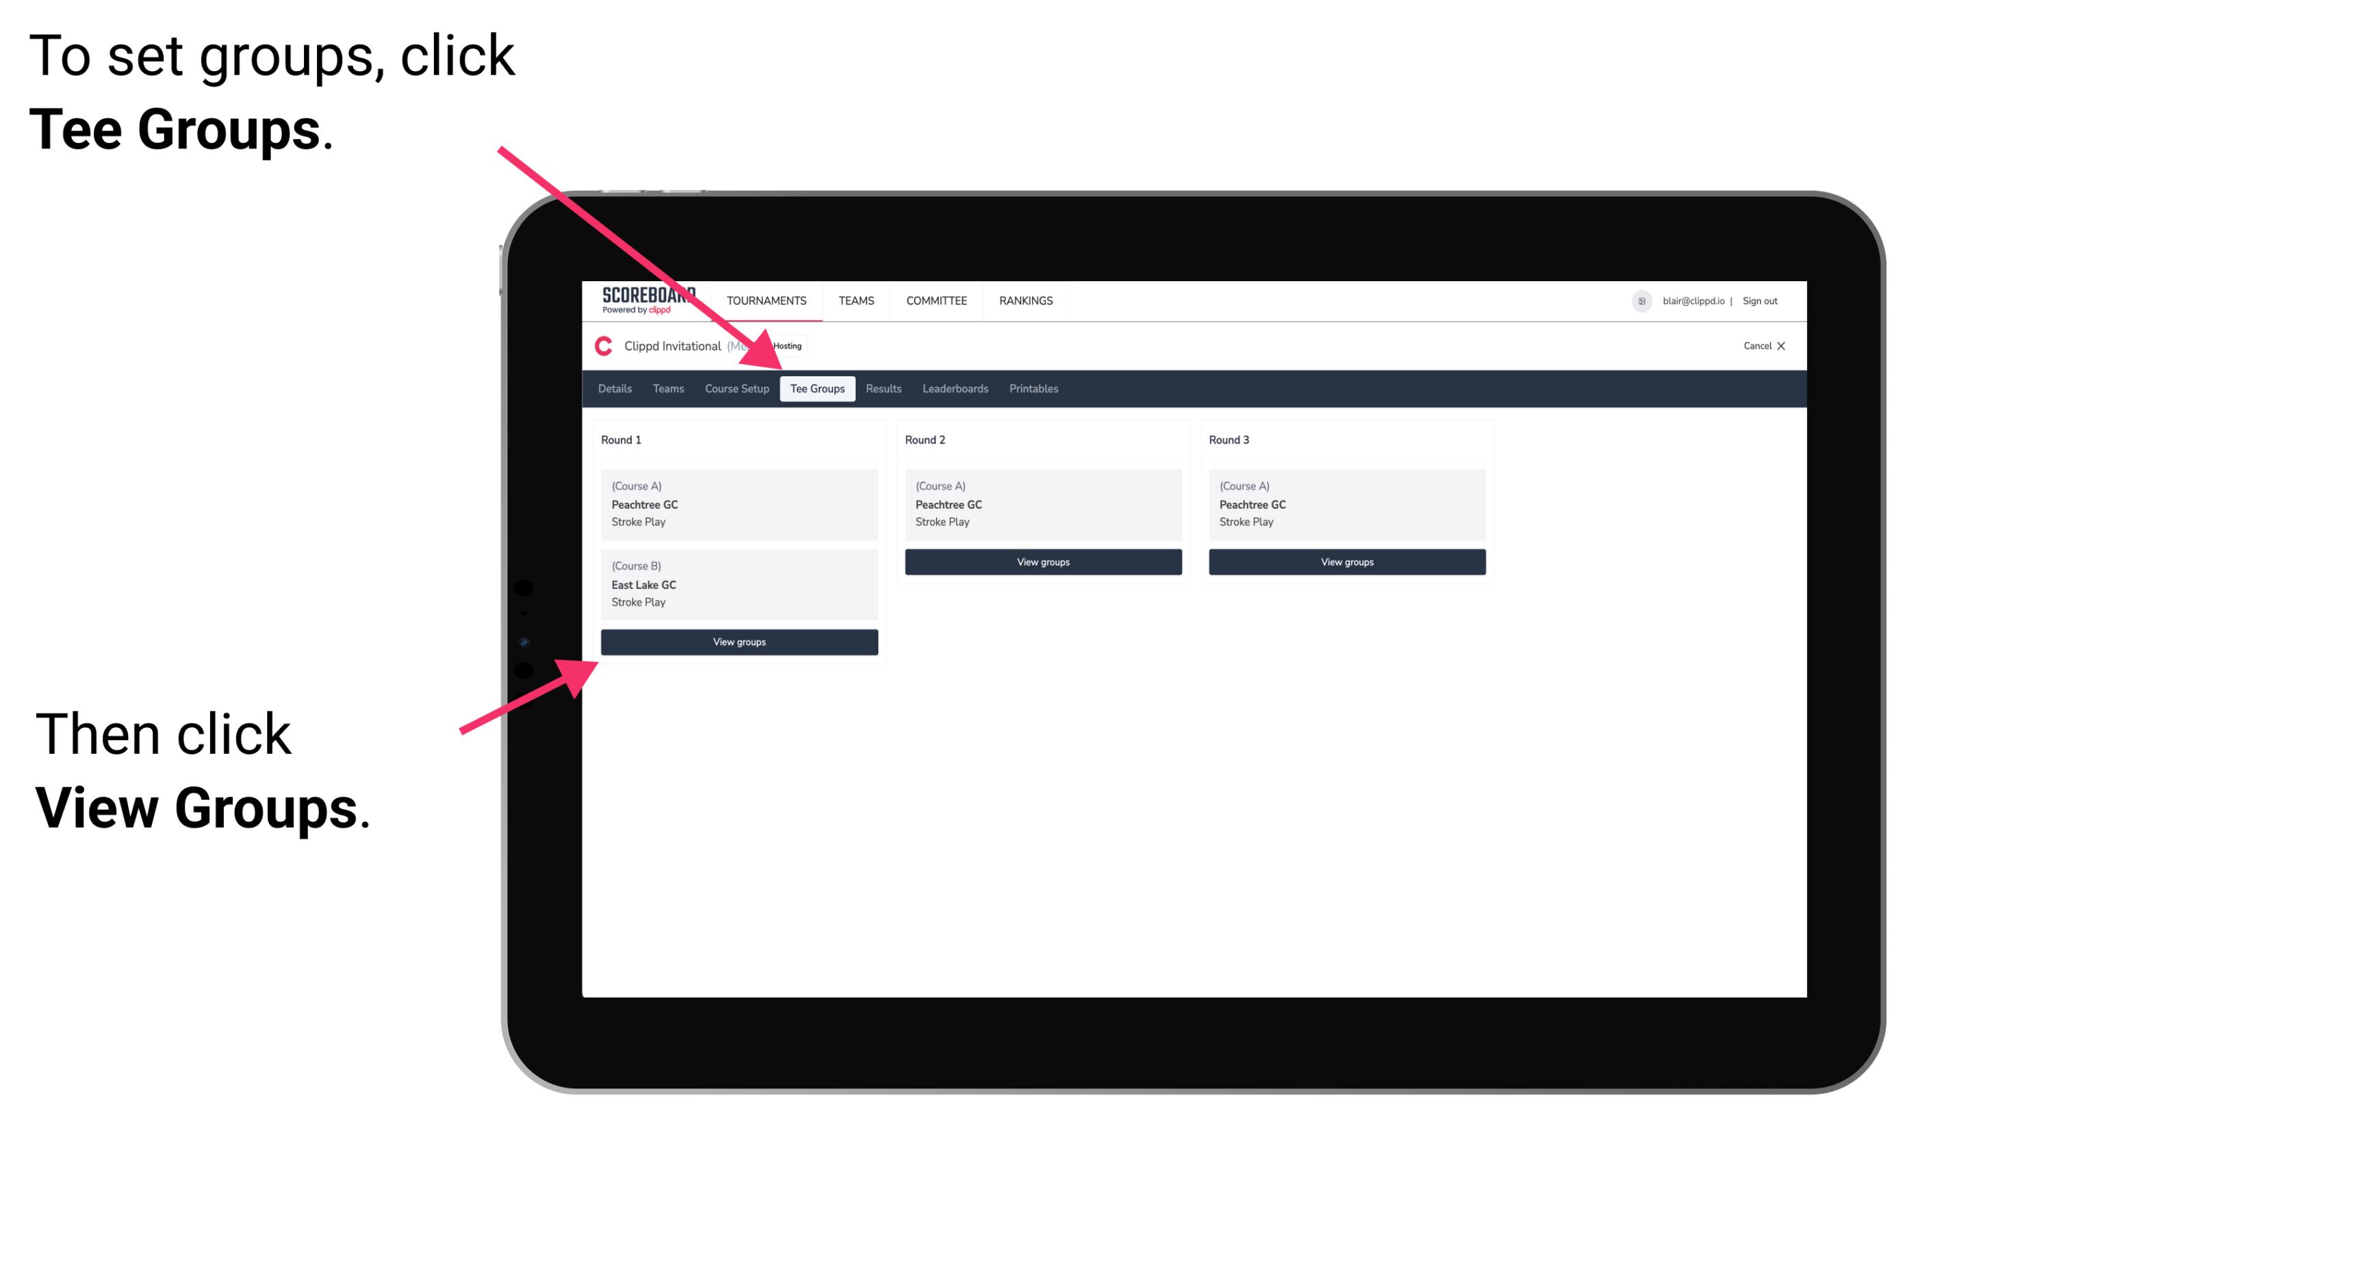This screenshot has width=2380, height=1280.
Task: Click the Cancel button top right
Action: pos(1763,345)
